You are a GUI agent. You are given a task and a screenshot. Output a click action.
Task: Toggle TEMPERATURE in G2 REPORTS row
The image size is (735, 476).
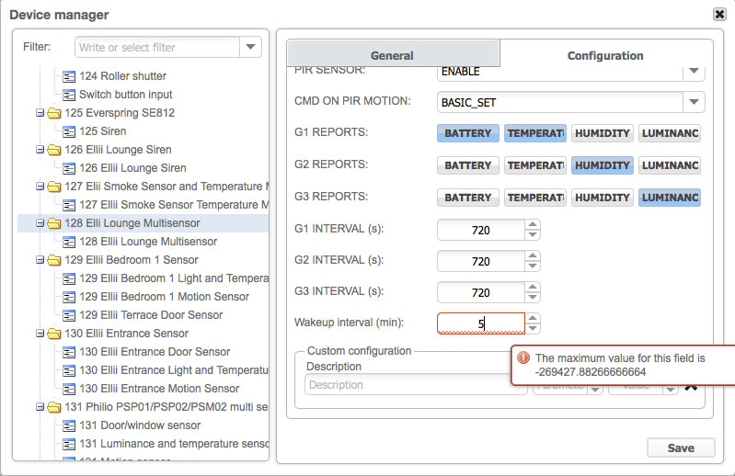(x=535, y=165)
